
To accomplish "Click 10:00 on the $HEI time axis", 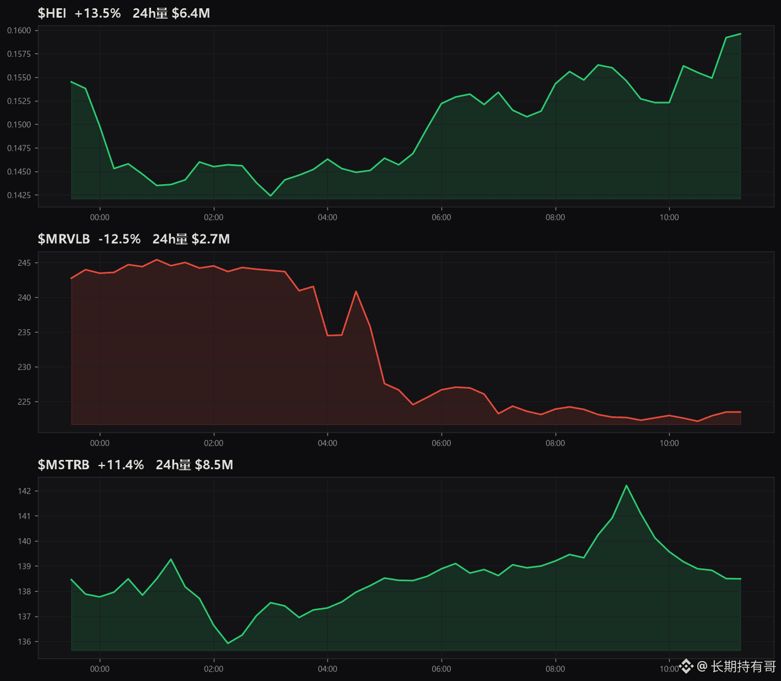I will click(669, 217).
